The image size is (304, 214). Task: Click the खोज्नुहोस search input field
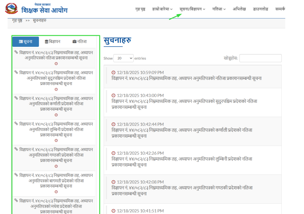pyautogui.click(x=260, y=58)
